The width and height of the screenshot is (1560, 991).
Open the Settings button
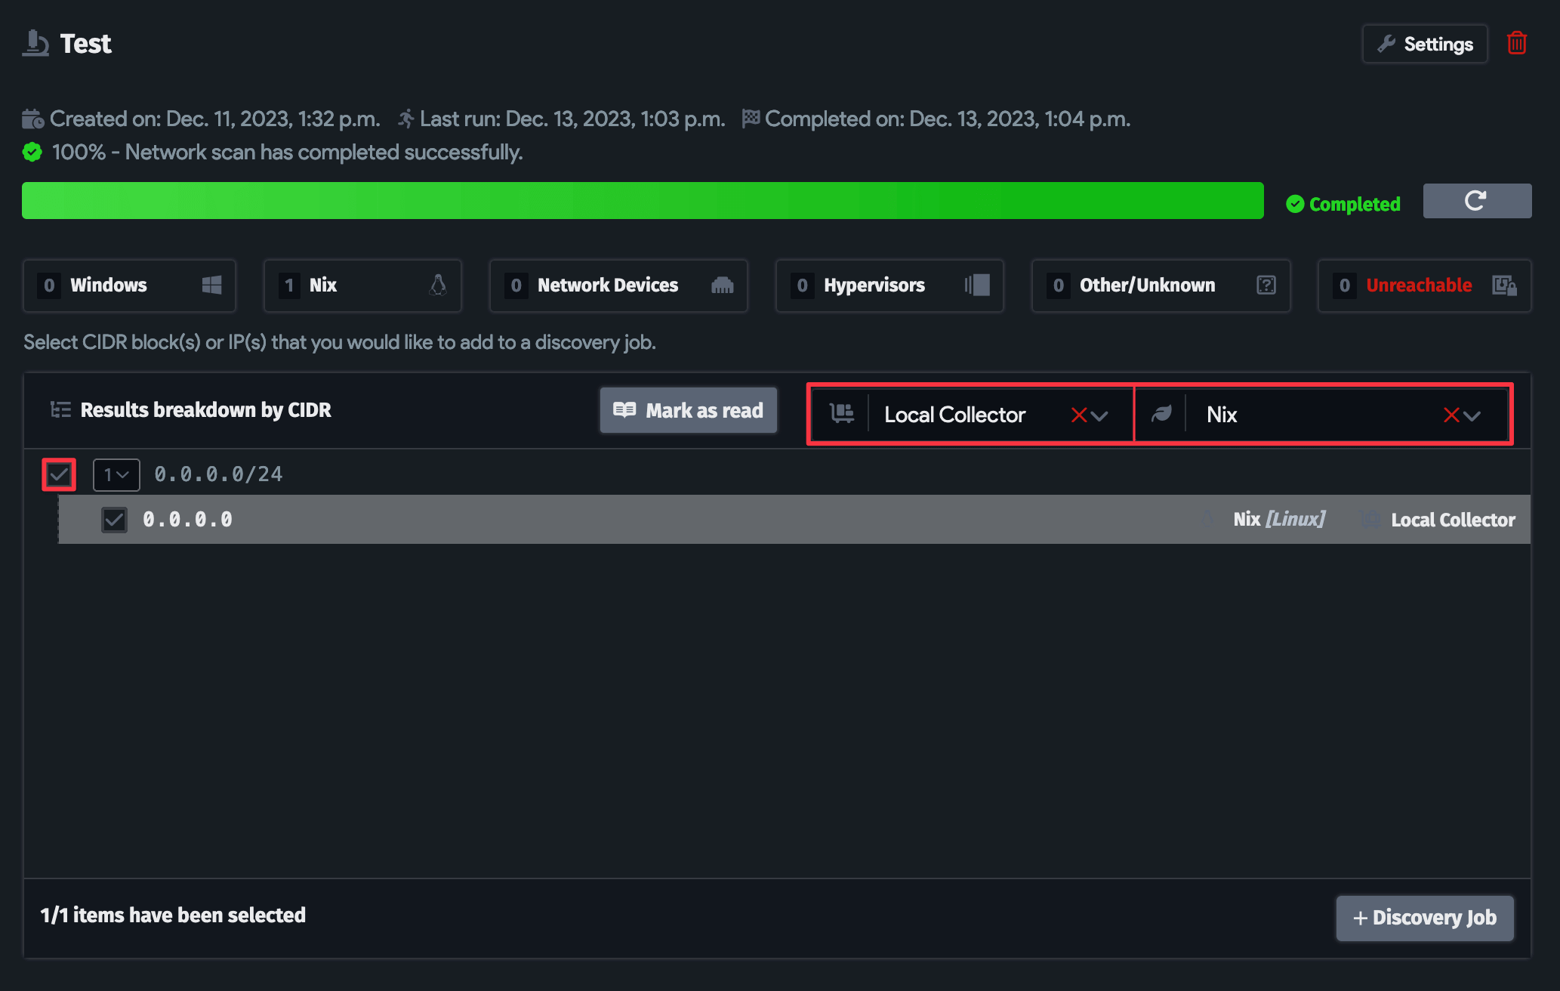[1424, 44]
